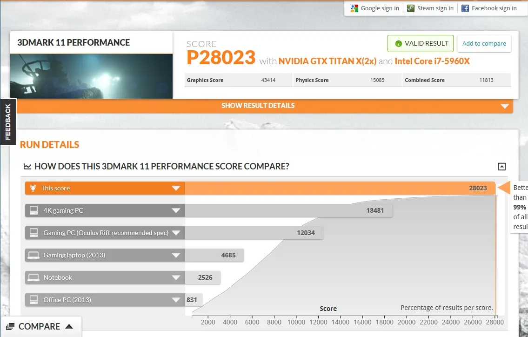The width and height of the screenshot is (528, 337).
Task: Click the Gaming laptop bar showing 4685
Action: click(214, 255)
